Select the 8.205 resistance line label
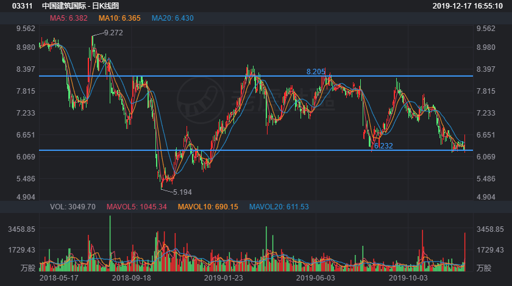This screenshot has width=512, height=286. (316, 71)
